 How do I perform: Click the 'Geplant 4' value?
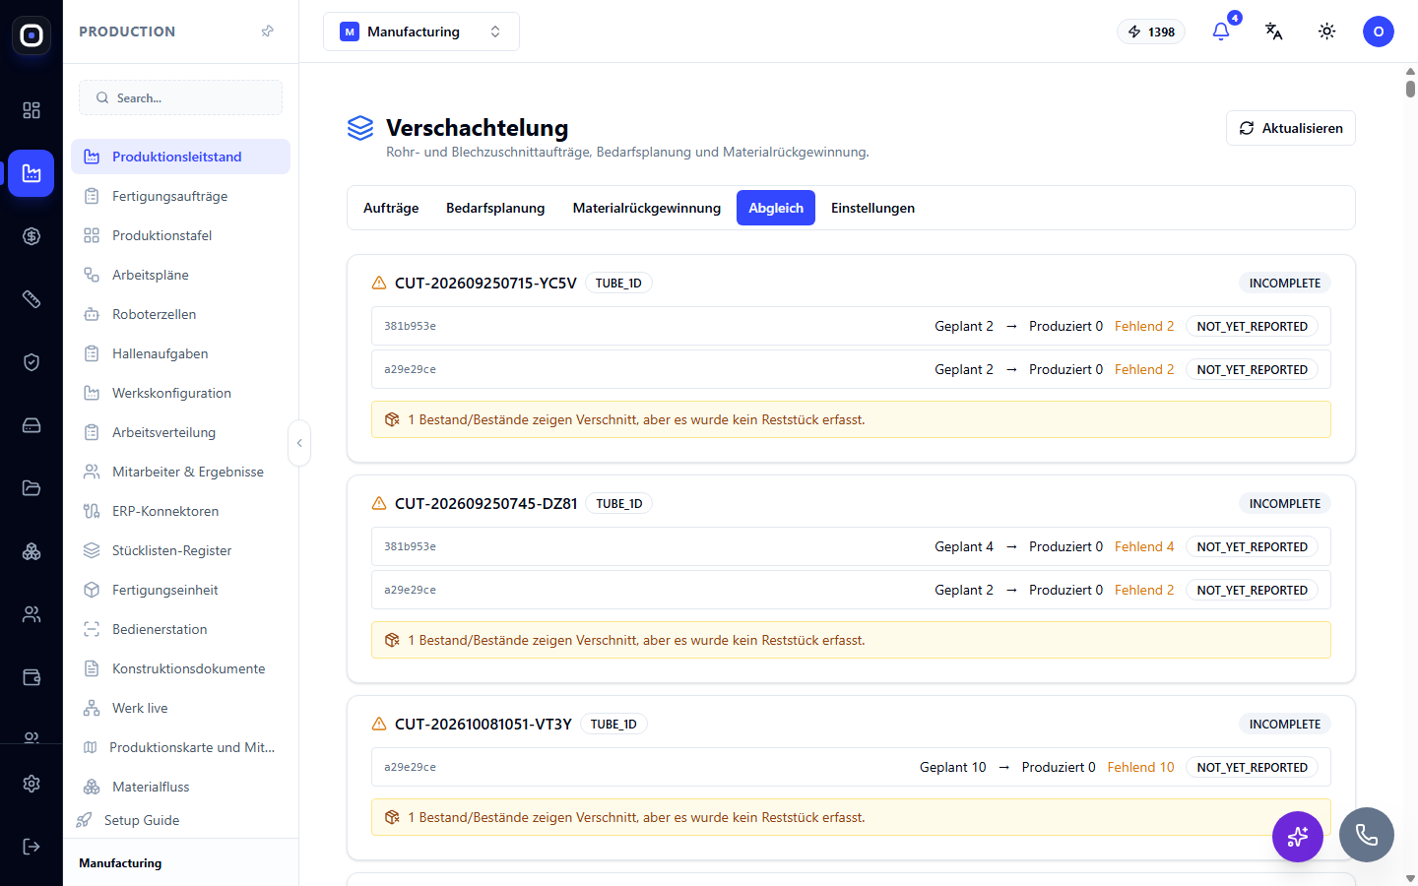pos(964,546)
